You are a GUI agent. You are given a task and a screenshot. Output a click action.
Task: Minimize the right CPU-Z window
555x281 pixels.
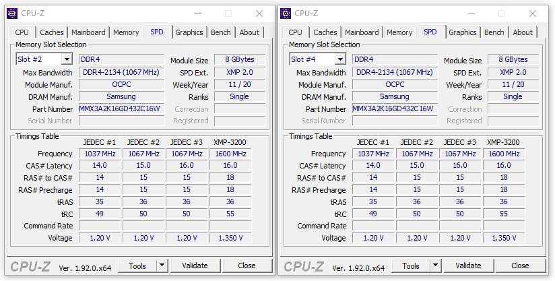[471, 13]
